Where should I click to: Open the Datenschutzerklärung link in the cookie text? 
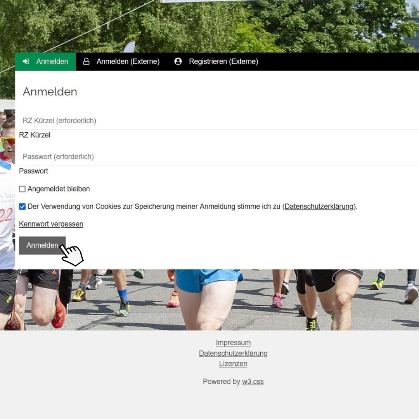click(x=319, y=207)
